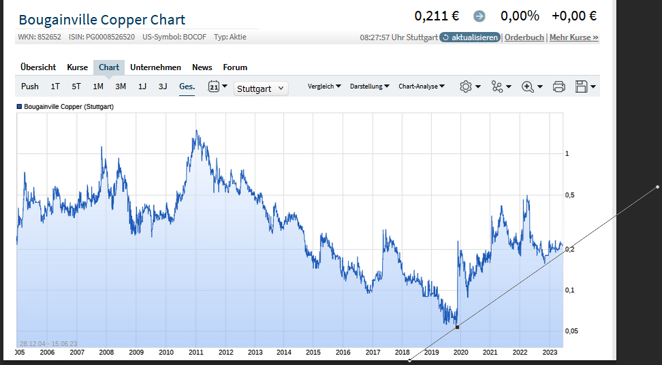Viewport: 662px width, 365px height.
Task: Click the '08:27:57 Uhr Stuttgart' timestamp
Action: tap(399, 37)
